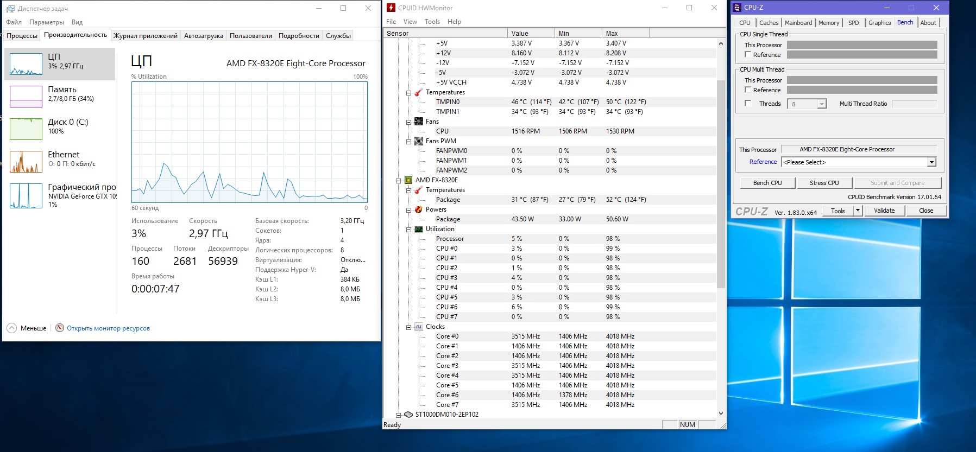Click the HWMonitor lightning title bar icon
976x452 pixels.
click(391, 8)
